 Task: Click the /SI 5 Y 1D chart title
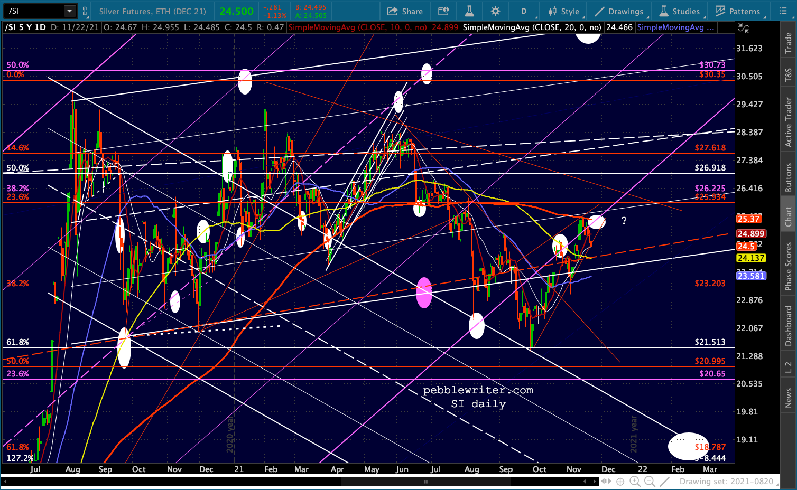click(x=25, y=27)
